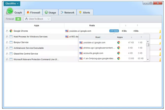Click US flag beside main youtube-ui host
Screen dimensions: 165x110
pos(67,31)
